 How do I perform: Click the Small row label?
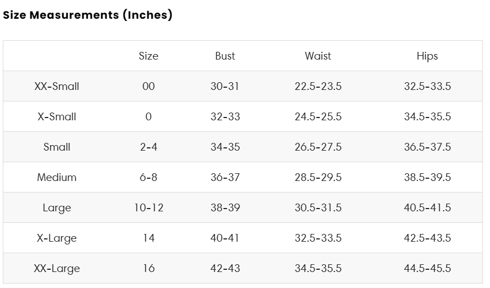(56, 147)
